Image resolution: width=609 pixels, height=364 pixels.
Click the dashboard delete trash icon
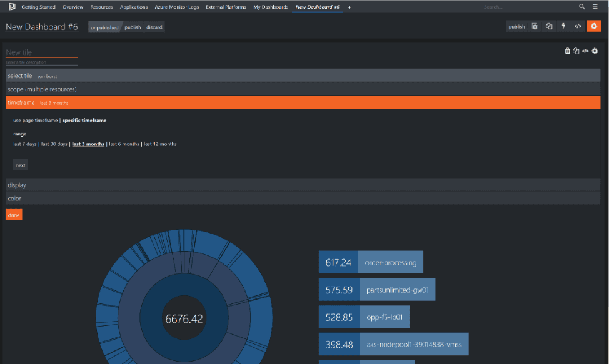pyautogui.click(x=535, y=26)
